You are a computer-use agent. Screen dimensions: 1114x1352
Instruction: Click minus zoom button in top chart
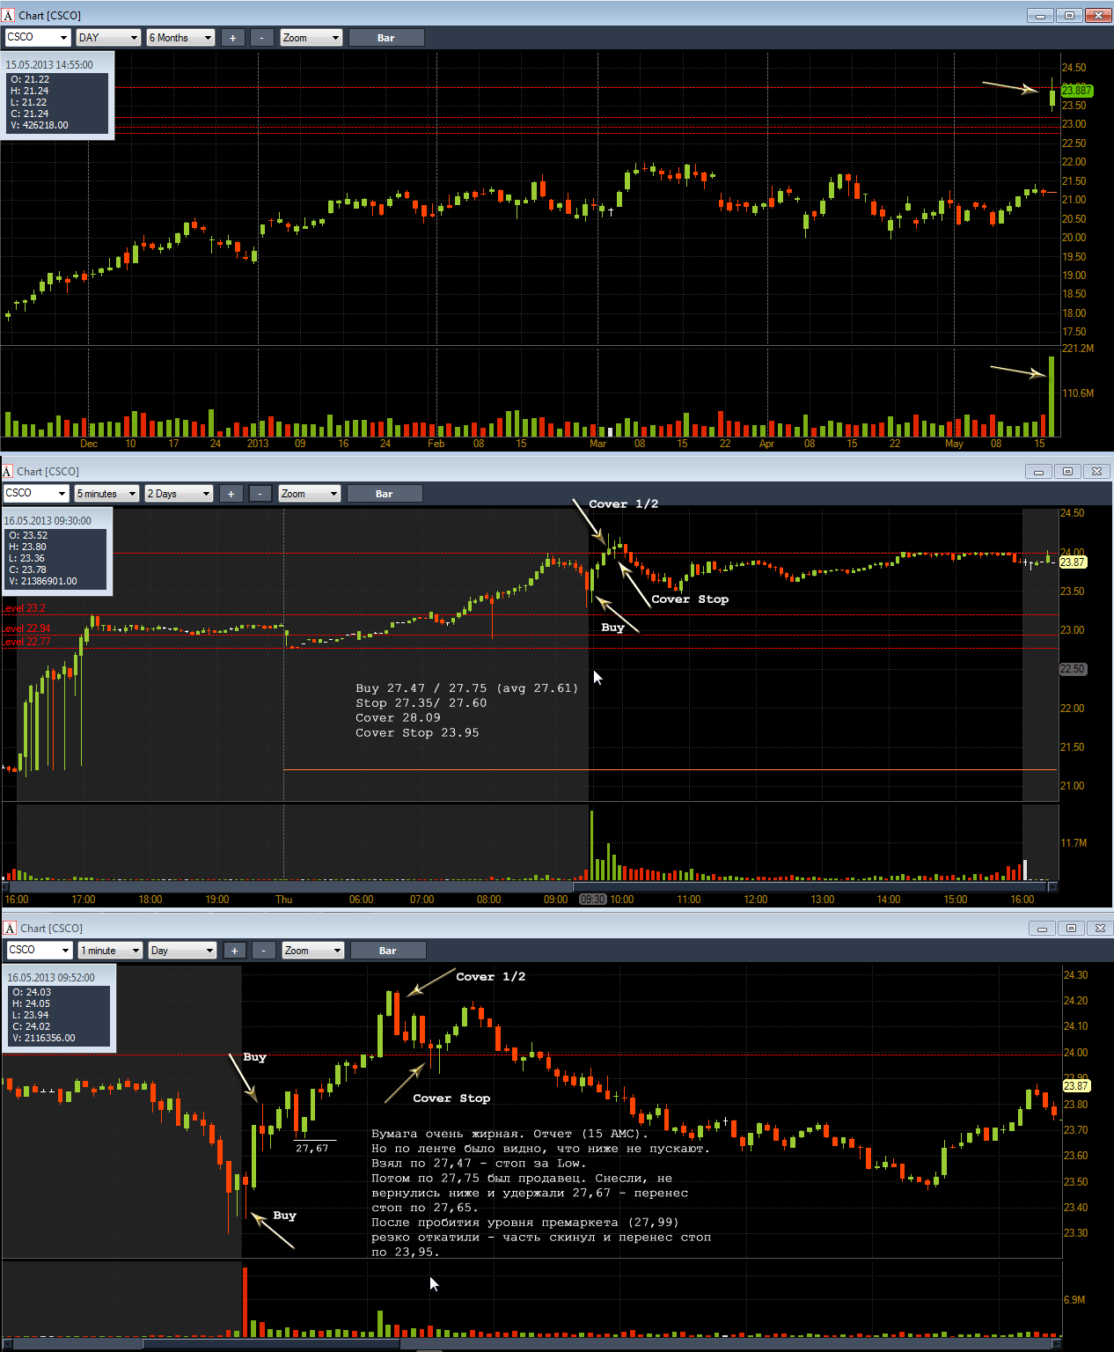262,37
